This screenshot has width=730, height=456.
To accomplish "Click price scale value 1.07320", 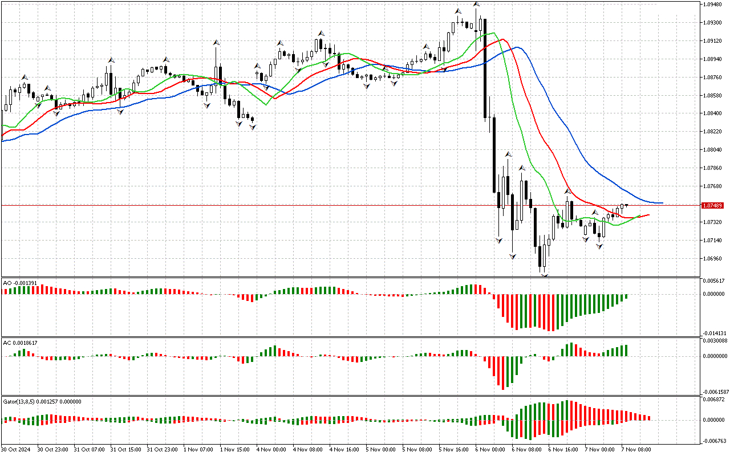I will [x=713, y=222].
